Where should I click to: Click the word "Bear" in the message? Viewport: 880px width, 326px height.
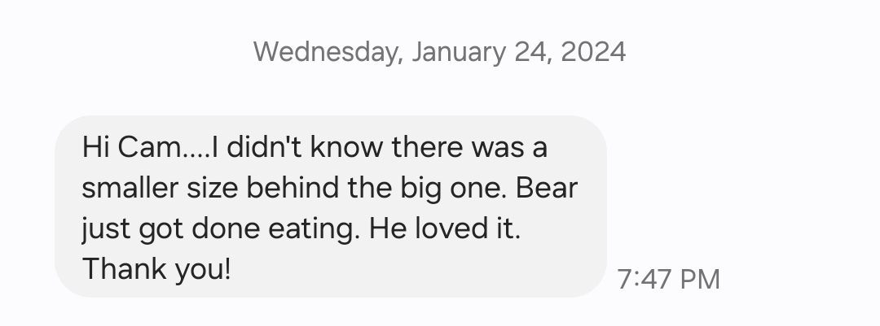click(x=547, y=188)
